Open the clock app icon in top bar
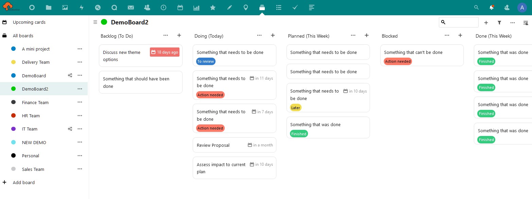The image size is (532, 199). pos(164,7)
